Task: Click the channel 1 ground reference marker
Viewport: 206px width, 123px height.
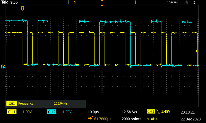Action: [3, 66]
